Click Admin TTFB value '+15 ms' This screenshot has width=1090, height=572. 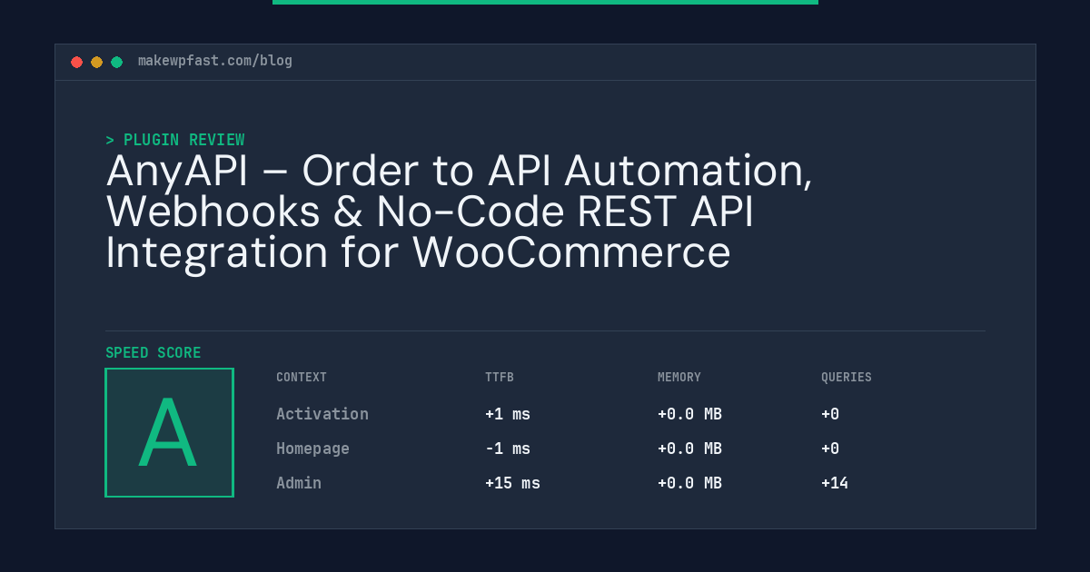pyautogui.click(x=512, y=483)
